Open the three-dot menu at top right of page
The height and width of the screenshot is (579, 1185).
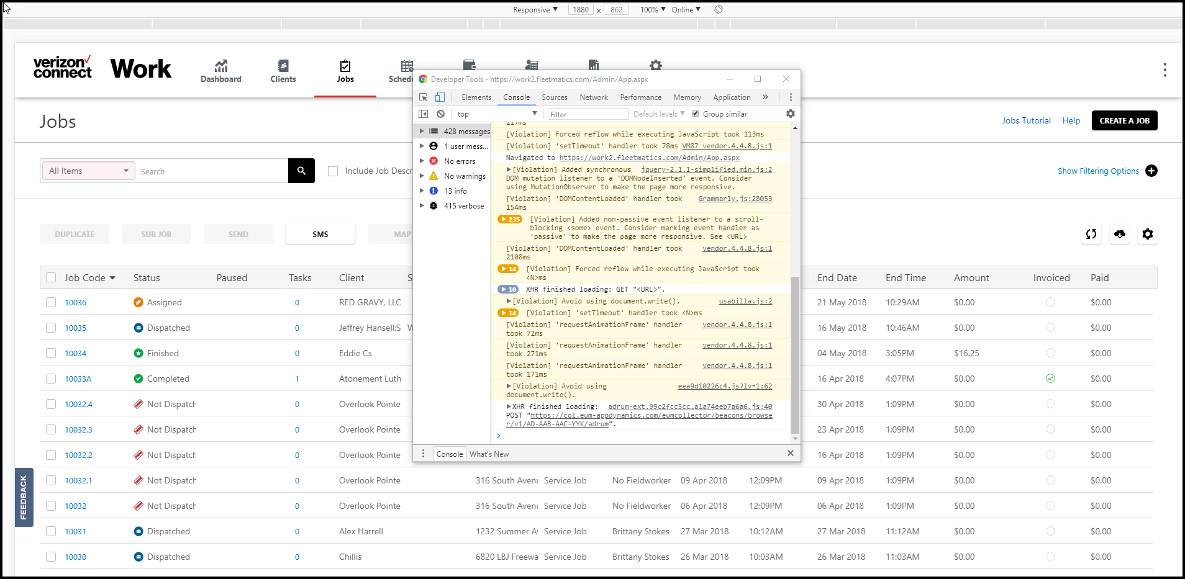click(1165, 70)
